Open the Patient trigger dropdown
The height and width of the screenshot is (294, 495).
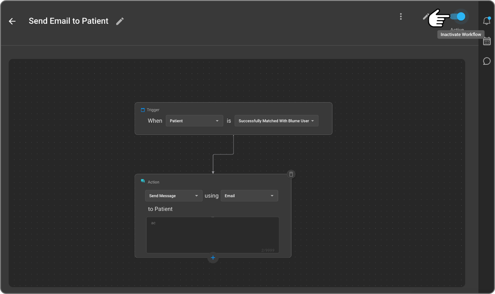tap(194, 121)
